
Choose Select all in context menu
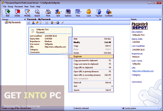(x=91, y=83)
